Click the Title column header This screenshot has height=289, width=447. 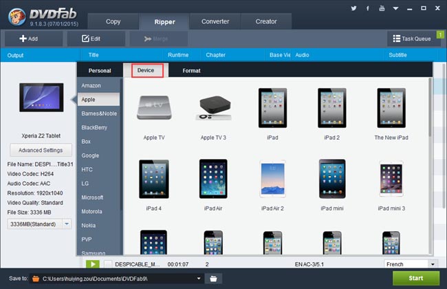click(94, 55)
